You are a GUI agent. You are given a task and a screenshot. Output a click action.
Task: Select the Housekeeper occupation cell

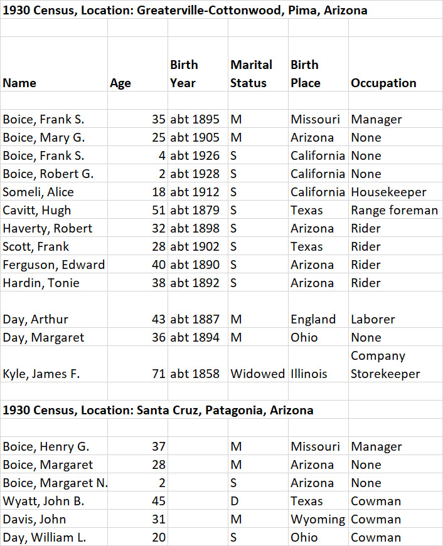[388, 192]
